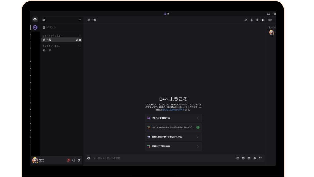The height and width of the screenshot is (177, 314).
Task: Open the sticker picker
Action: coord(249,158)
